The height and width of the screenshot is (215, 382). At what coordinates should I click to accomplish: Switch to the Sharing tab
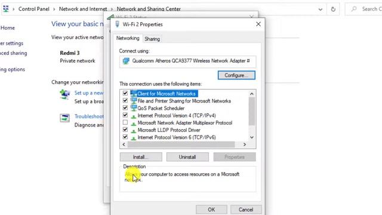click(x=152, y=39)
